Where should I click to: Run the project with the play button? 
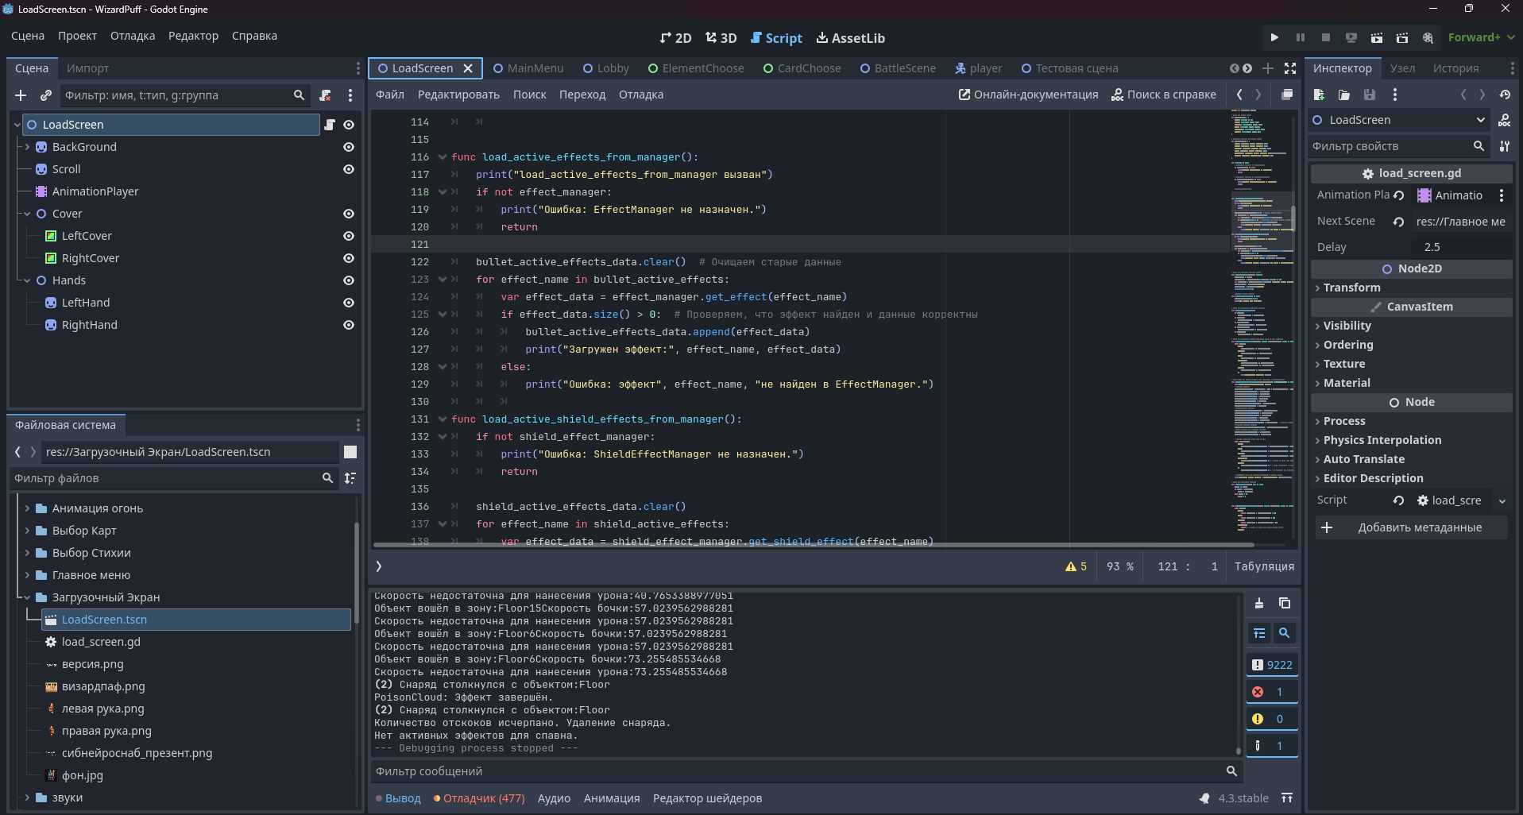coord(1274,37)
